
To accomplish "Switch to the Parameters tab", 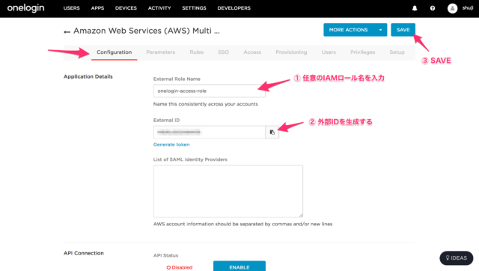I will click(161, 52).
